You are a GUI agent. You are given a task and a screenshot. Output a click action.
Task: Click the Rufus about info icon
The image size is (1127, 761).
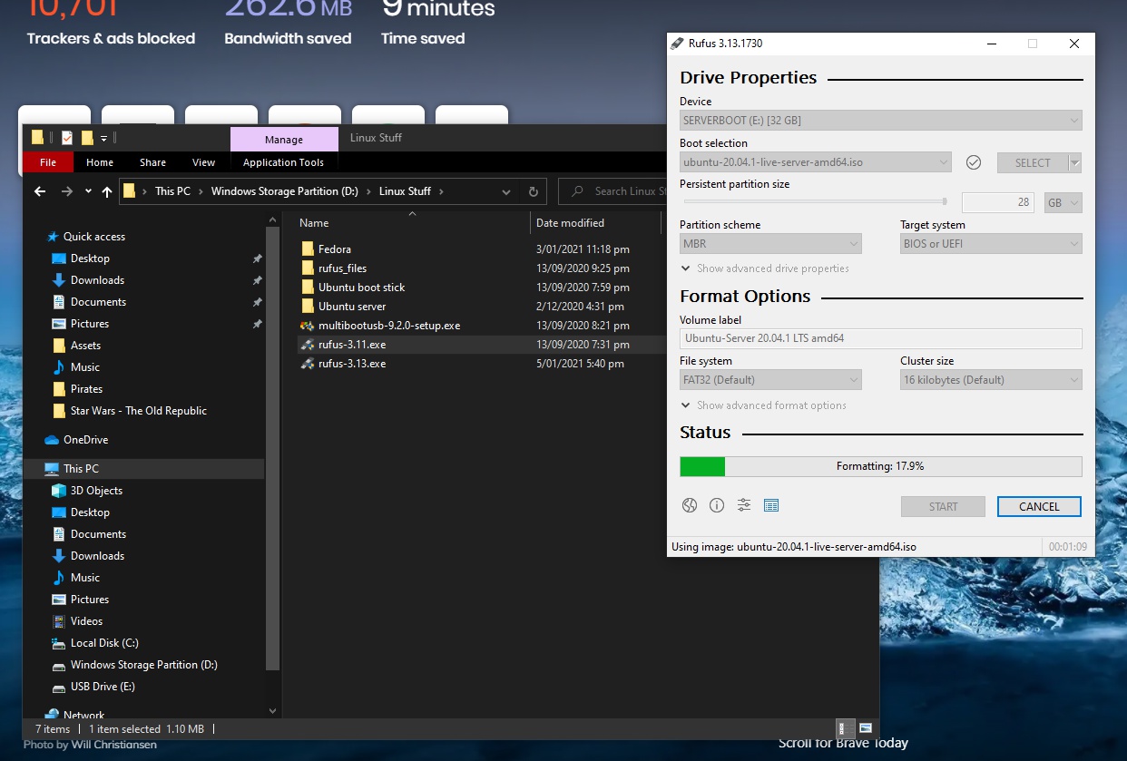tap(717, 506)
